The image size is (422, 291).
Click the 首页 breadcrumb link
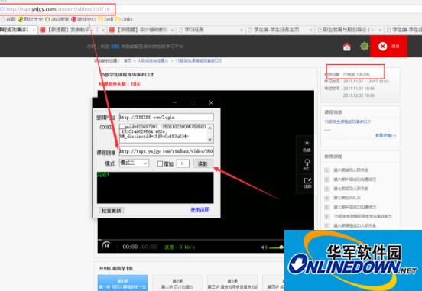128,61
